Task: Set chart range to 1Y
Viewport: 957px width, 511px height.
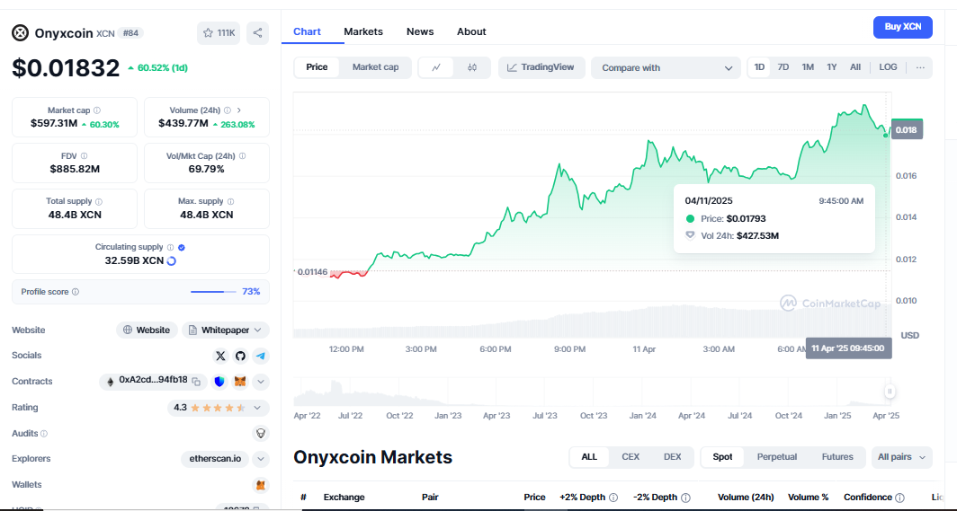Action: [831, 67]
